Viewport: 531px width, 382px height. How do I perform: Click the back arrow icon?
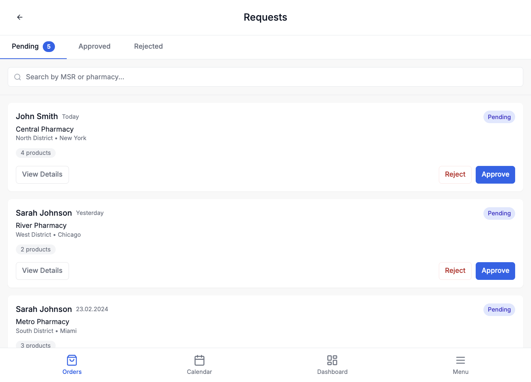click(20, 17)
